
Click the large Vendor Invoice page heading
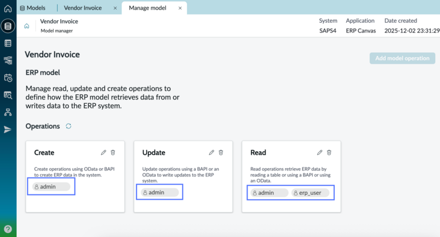(x=52, y=55)
